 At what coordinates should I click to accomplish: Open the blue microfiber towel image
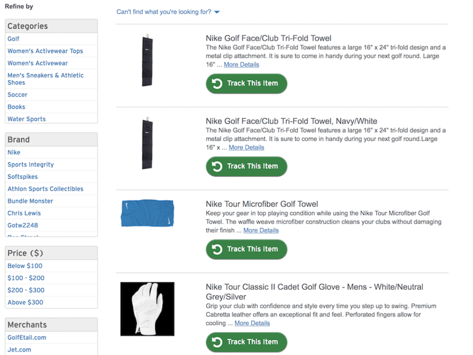[147, 213]
